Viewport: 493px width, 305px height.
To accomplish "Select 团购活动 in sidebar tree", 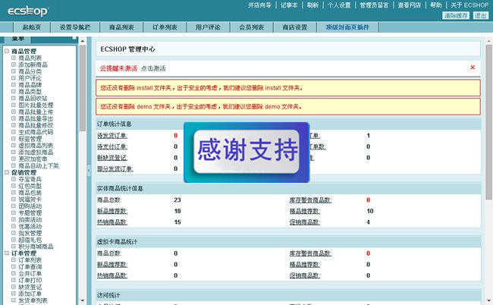I will click(x=30, y=206).
